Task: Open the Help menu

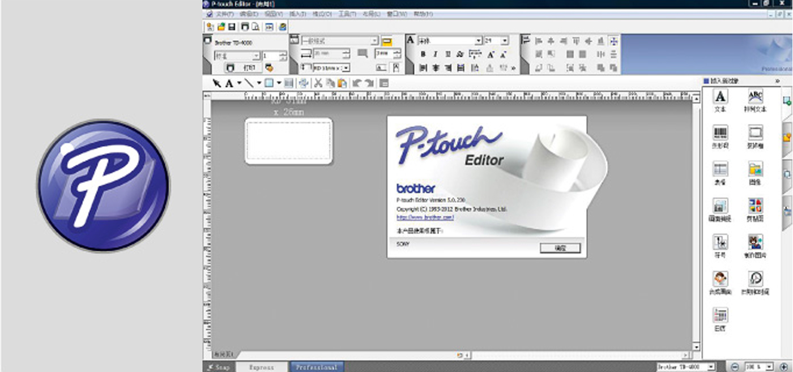Action: click(423, 14)
